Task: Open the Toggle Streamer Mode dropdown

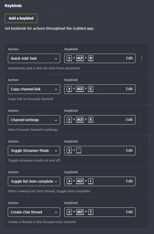Action: pyautogui.click(x=34, y=151)
